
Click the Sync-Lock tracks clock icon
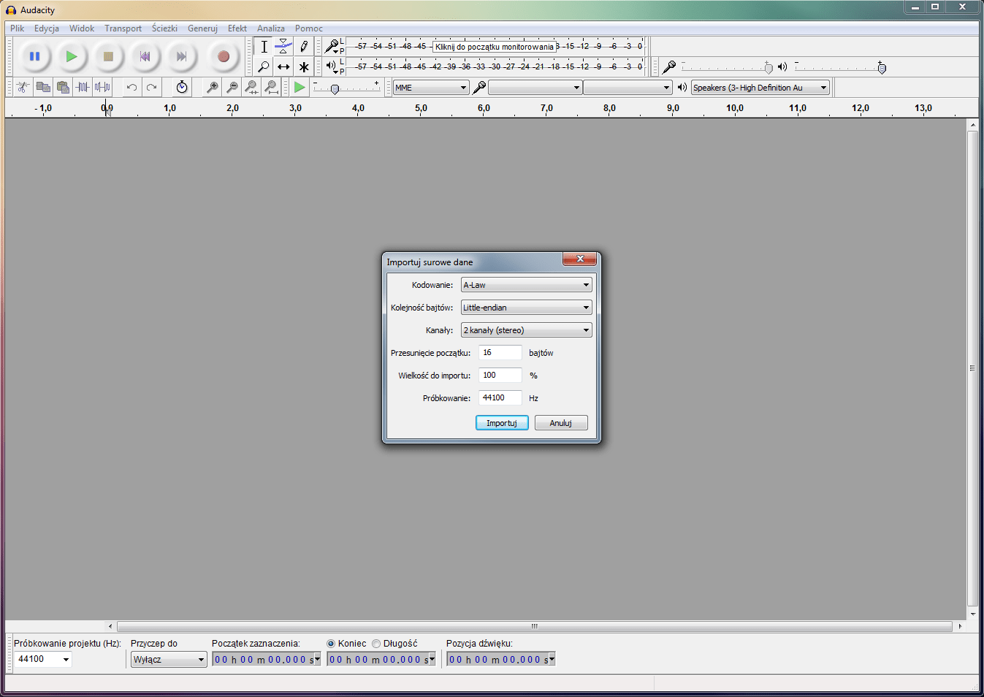(182, 88)
